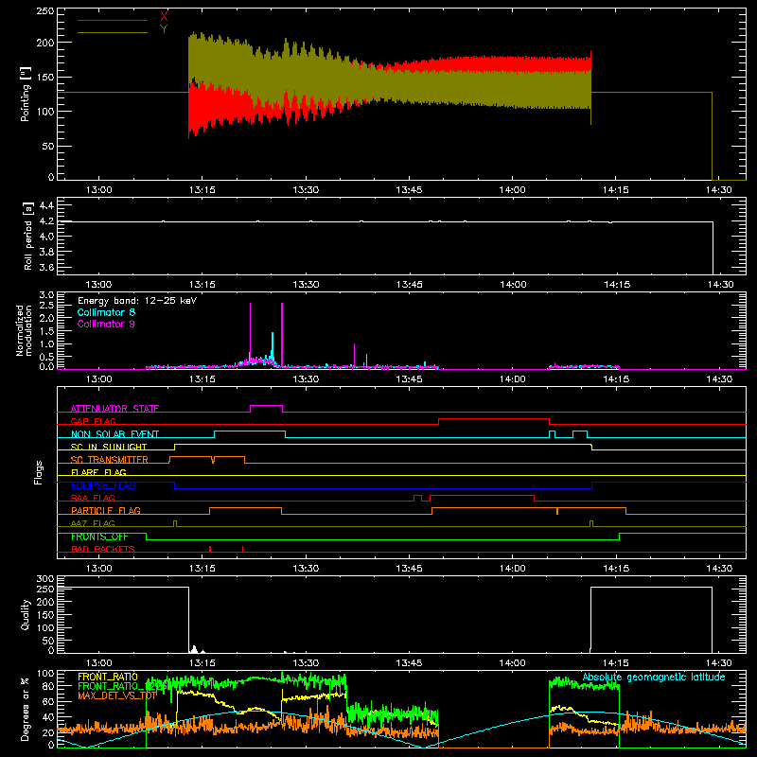Click the 'Collimator 9' legend label
Image resolution: width=757 pixels, height=757 pixels.
pos(106,324)
